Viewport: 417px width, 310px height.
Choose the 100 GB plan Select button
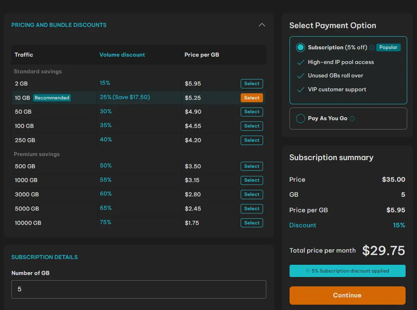click(x=252, y=126)
